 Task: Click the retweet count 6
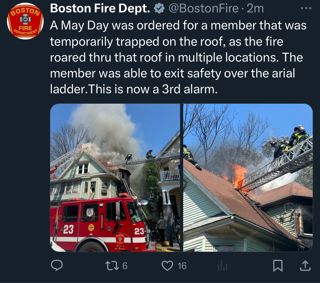pos(125,266)
